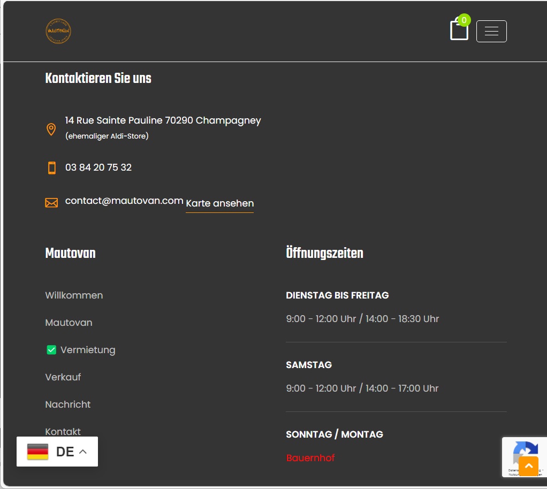This screenshot has height=489, width=547.
Task: Open the Karte ansehen link
Action: [x=220, y=203]
